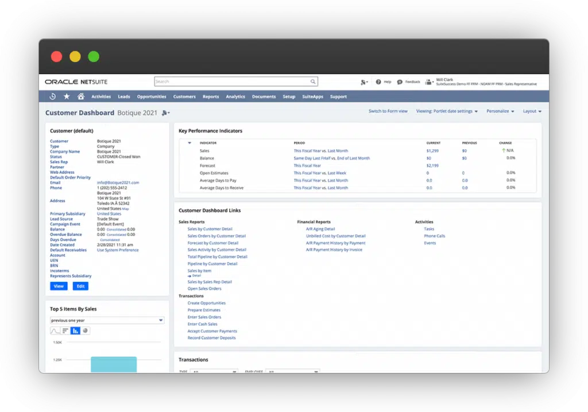
Task: Switch chart to line graph view
Action: 55,331
